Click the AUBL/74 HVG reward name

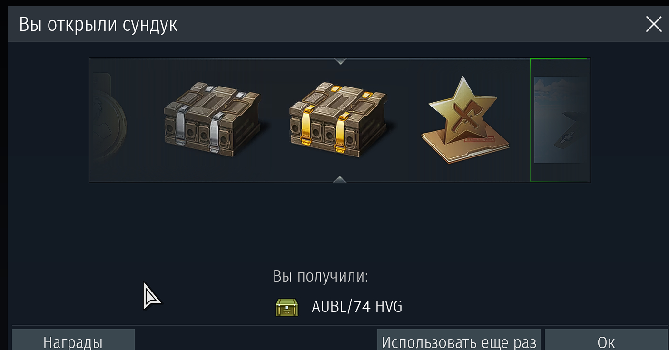(x=357, y=307)
